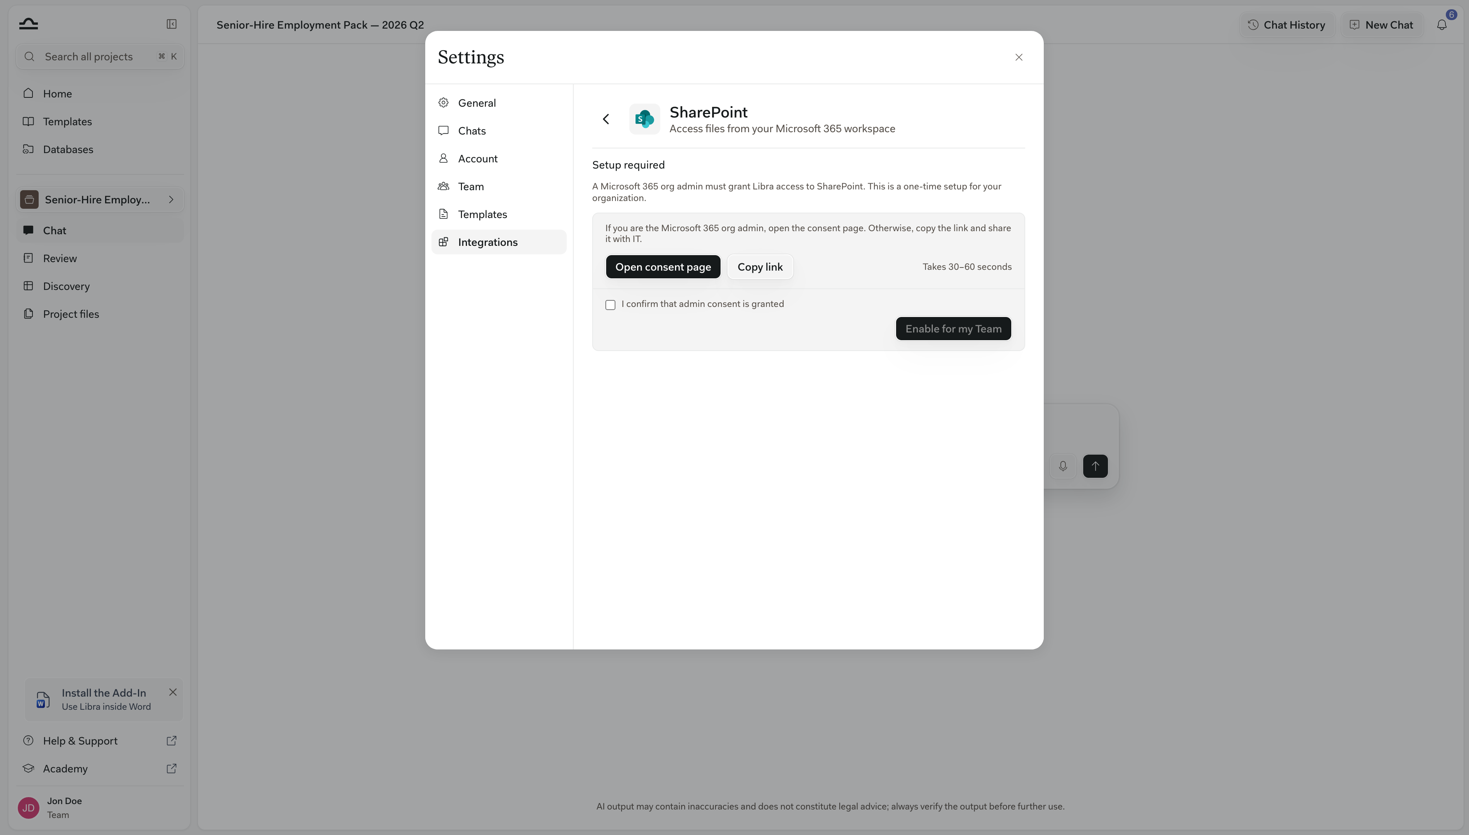Screen dimensions: 1469x835
Task: Open Account settings tab
Action: pos(499,158)
